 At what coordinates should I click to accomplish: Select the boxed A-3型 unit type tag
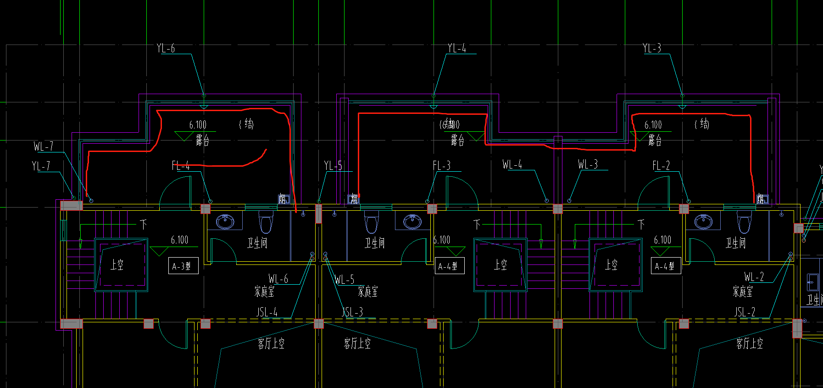point(184,266)
